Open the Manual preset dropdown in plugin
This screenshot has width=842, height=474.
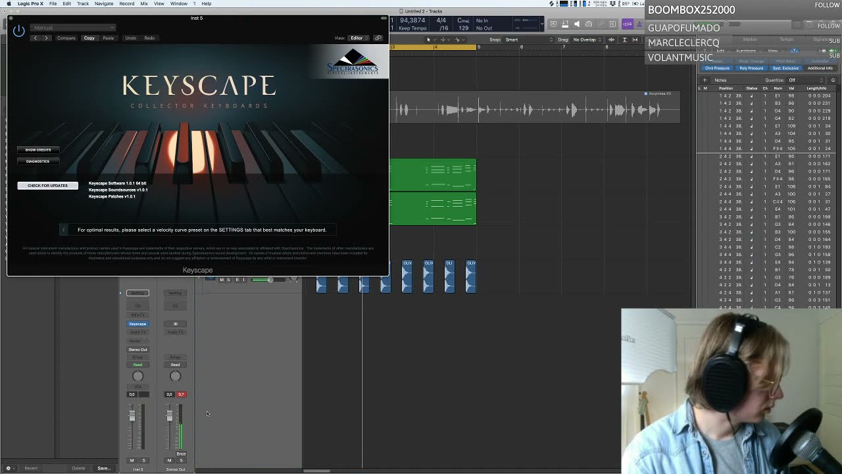point(74,28)
